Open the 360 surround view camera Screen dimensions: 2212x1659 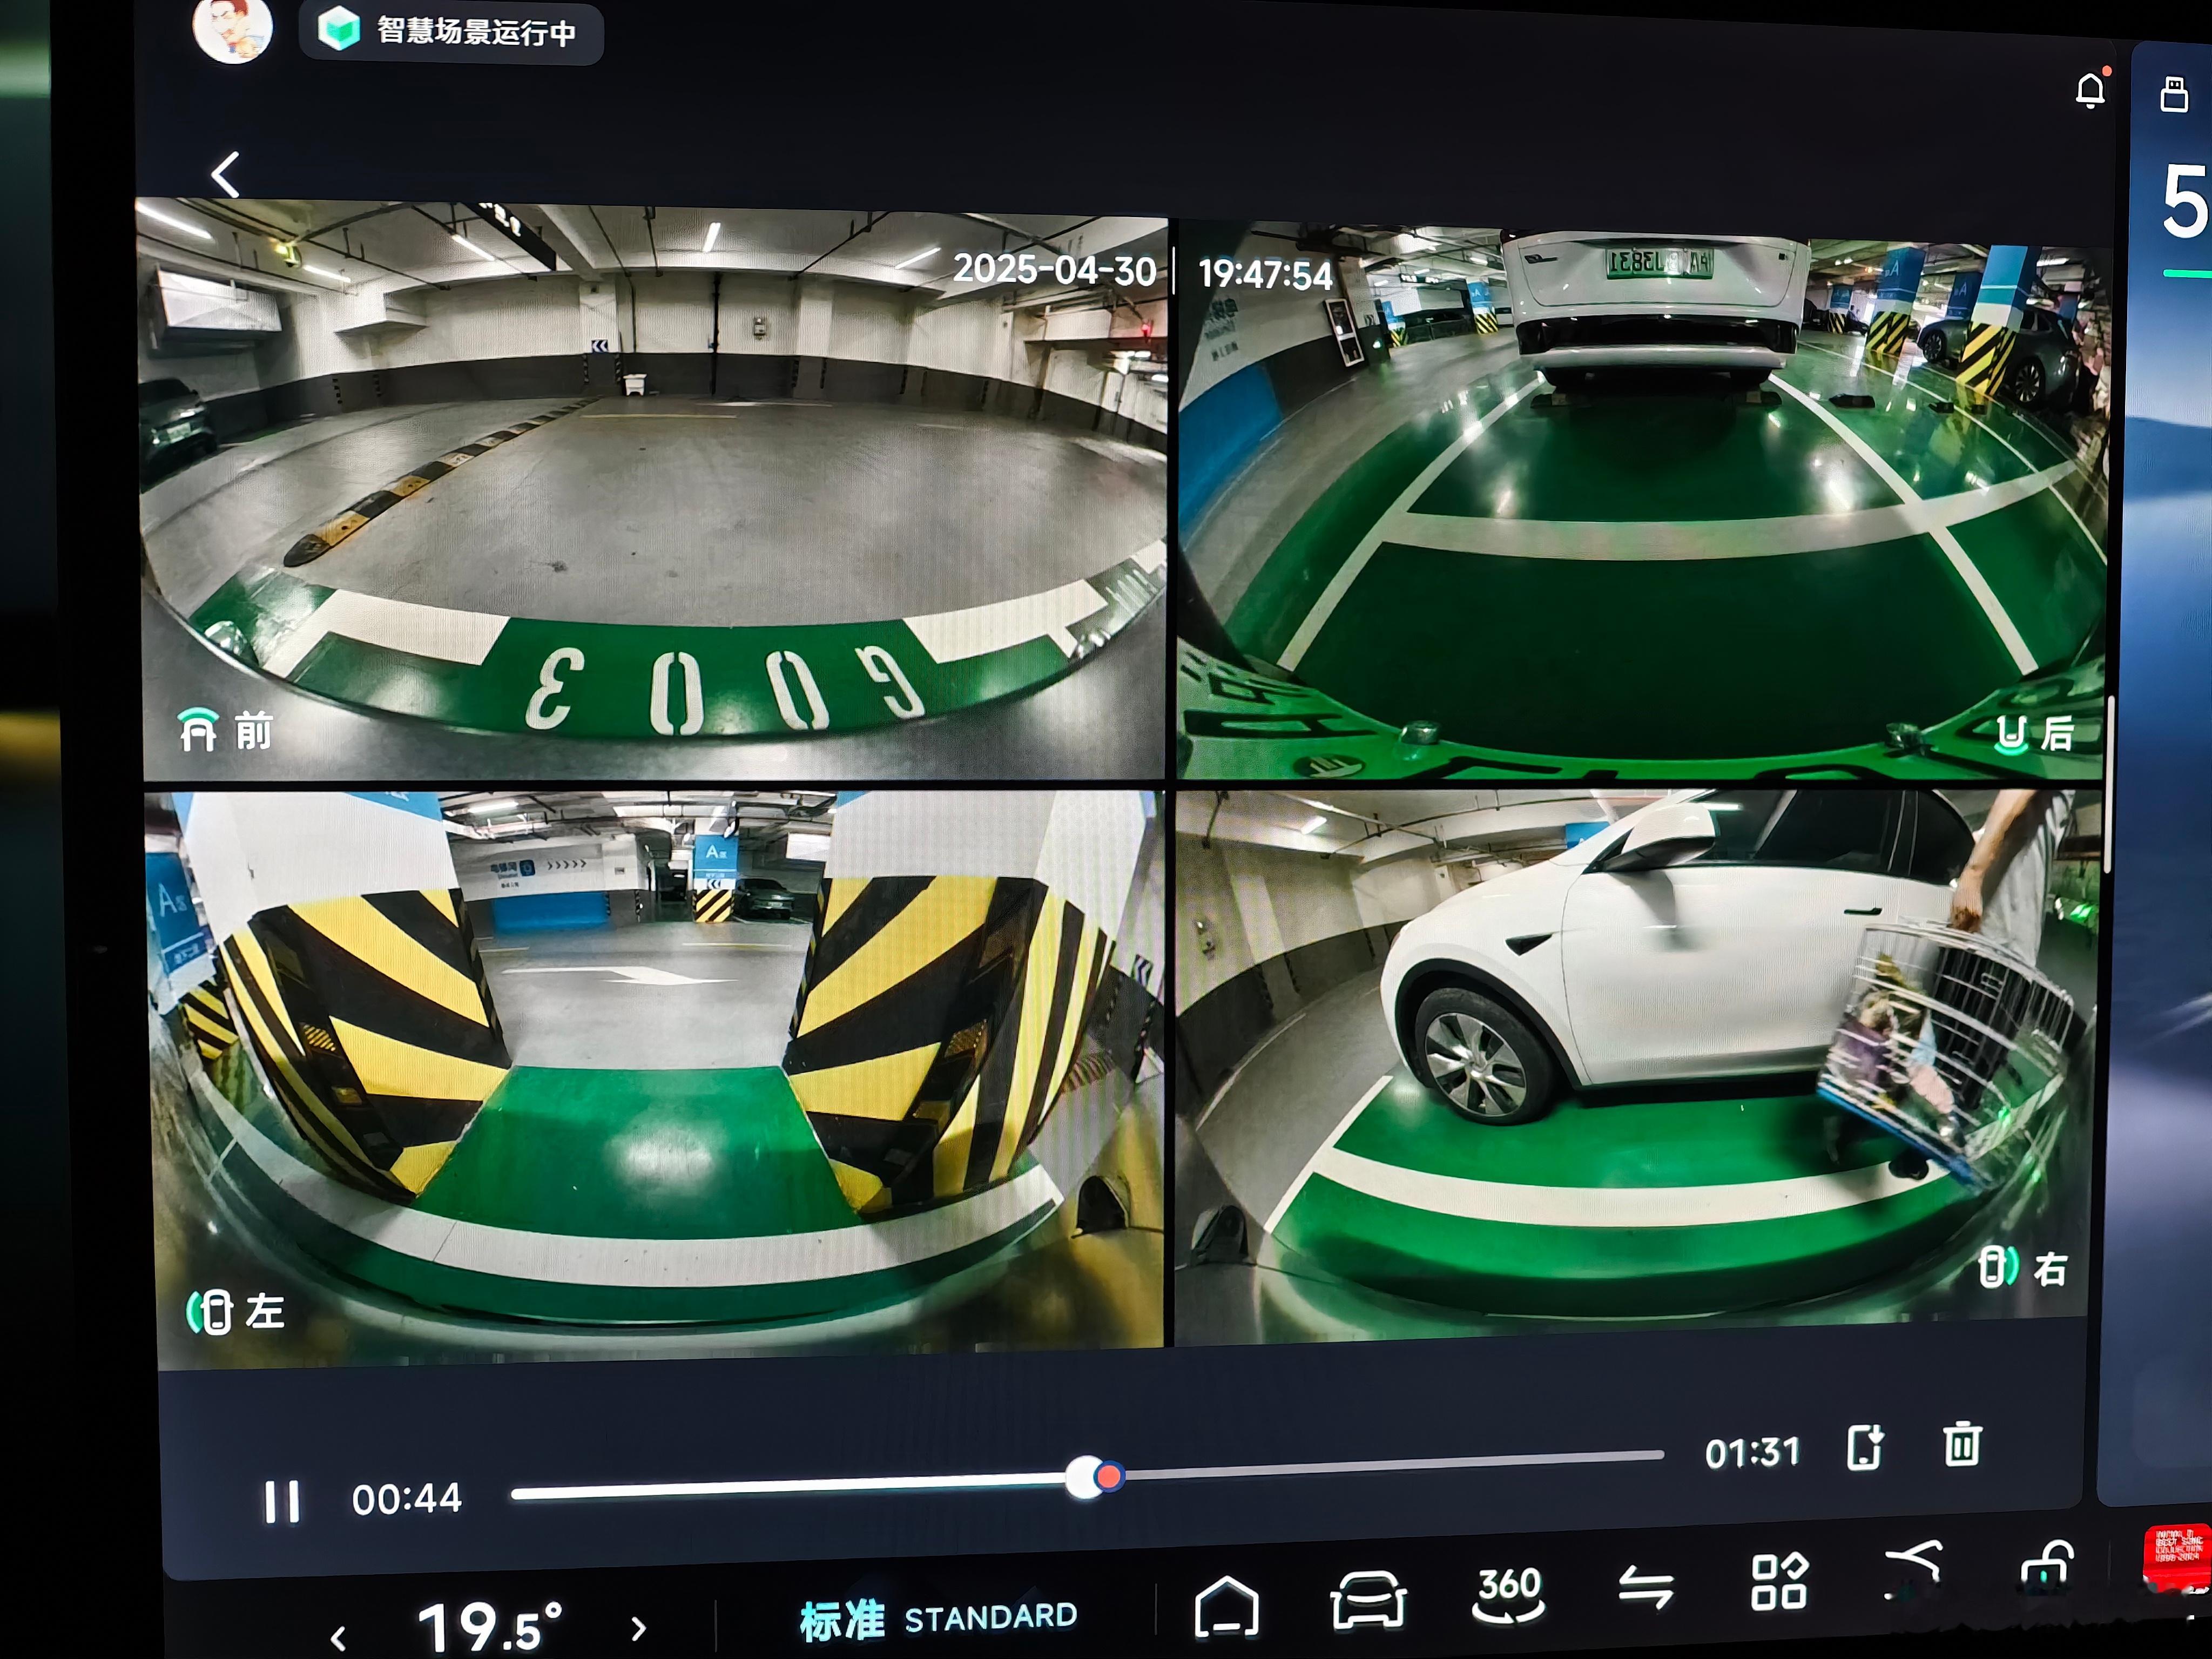point(1509,1594)
